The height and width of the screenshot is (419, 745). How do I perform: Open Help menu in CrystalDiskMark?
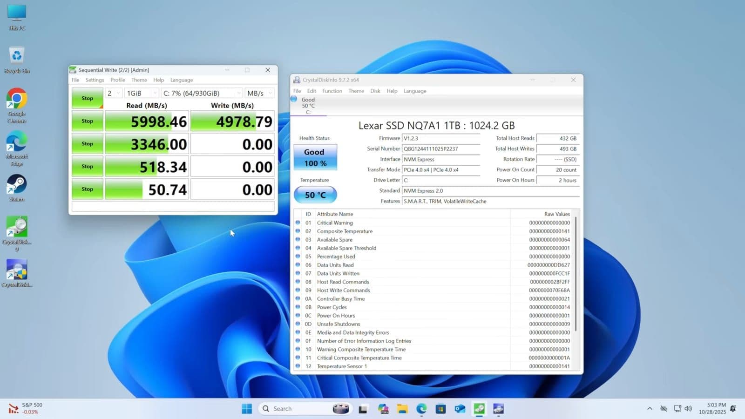click(x=159, y=80)
